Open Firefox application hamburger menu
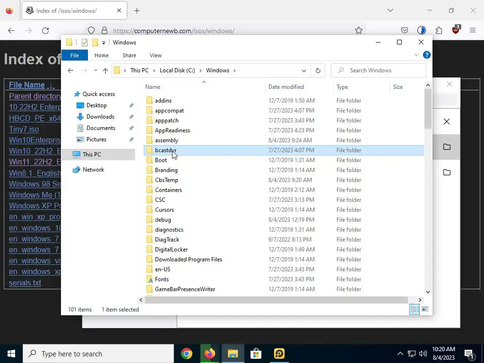484x363 pixels. tap(473, 30)
